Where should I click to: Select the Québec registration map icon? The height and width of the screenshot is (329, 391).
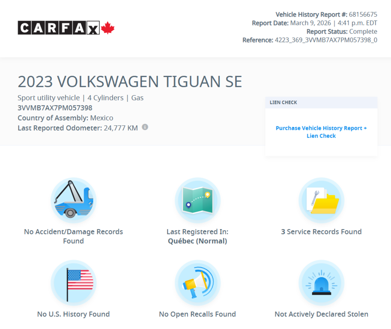(197, 200)
